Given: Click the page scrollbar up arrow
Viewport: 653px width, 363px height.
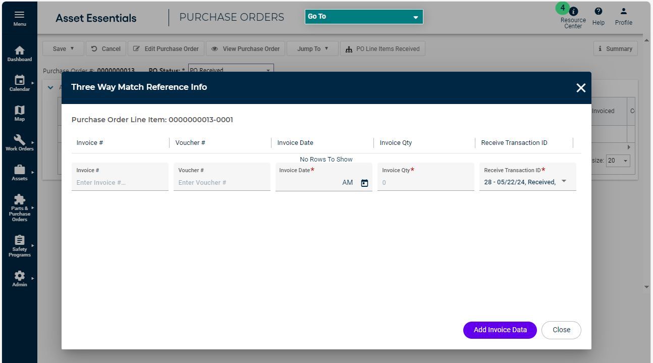Looking at the screenshot, I should click(x=646, y=40).
